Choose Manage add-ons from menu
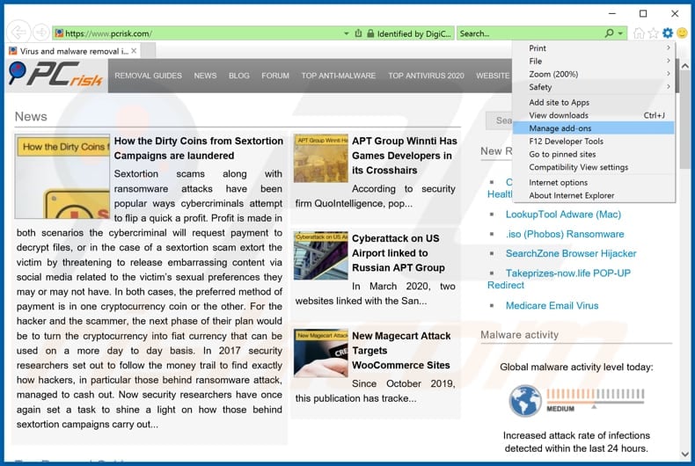 pyautogui.click(x=594, y=128)
